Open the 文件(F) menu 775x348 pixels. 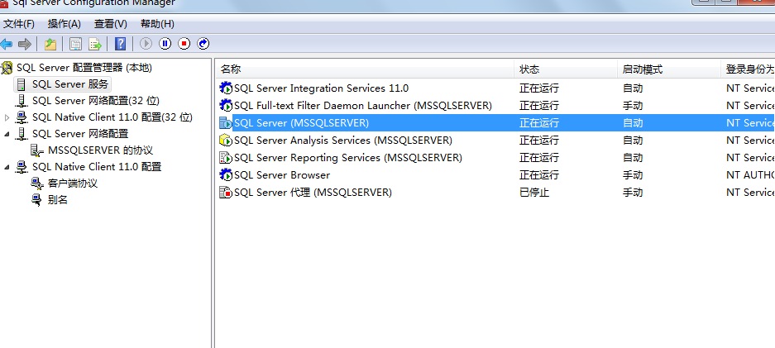click(x=19, y=24)
